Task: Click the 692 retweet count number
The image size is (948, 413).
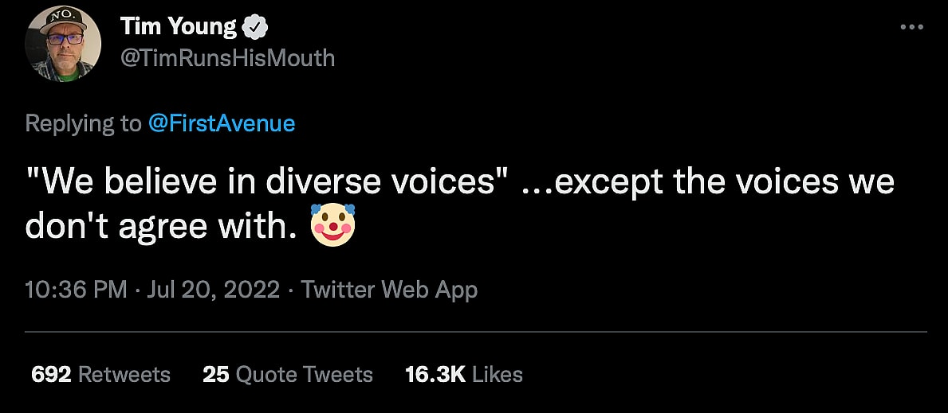Action: coord(51,375)
